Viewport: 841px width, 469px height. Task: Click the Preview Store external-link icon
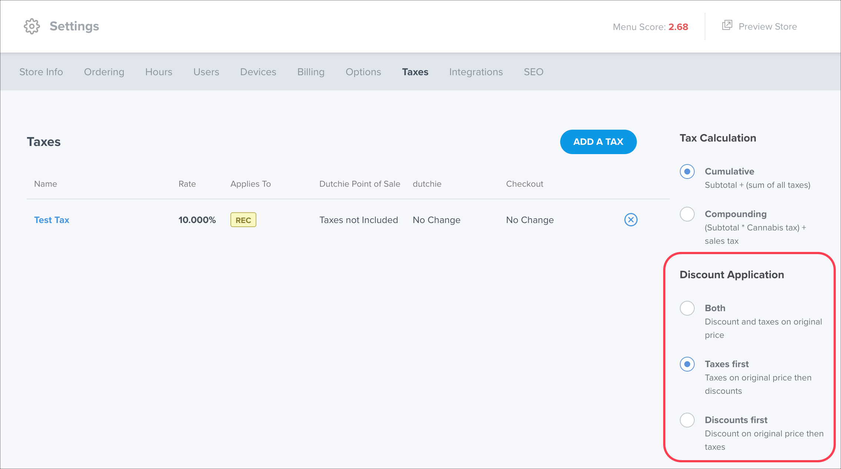pyautogui.click(x=727, y=25)
